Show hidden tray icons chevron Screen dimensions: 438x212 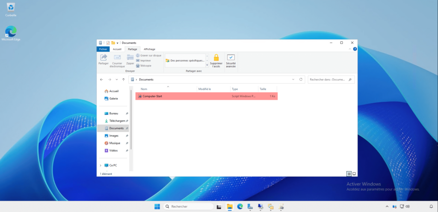[x=387, y=207]
